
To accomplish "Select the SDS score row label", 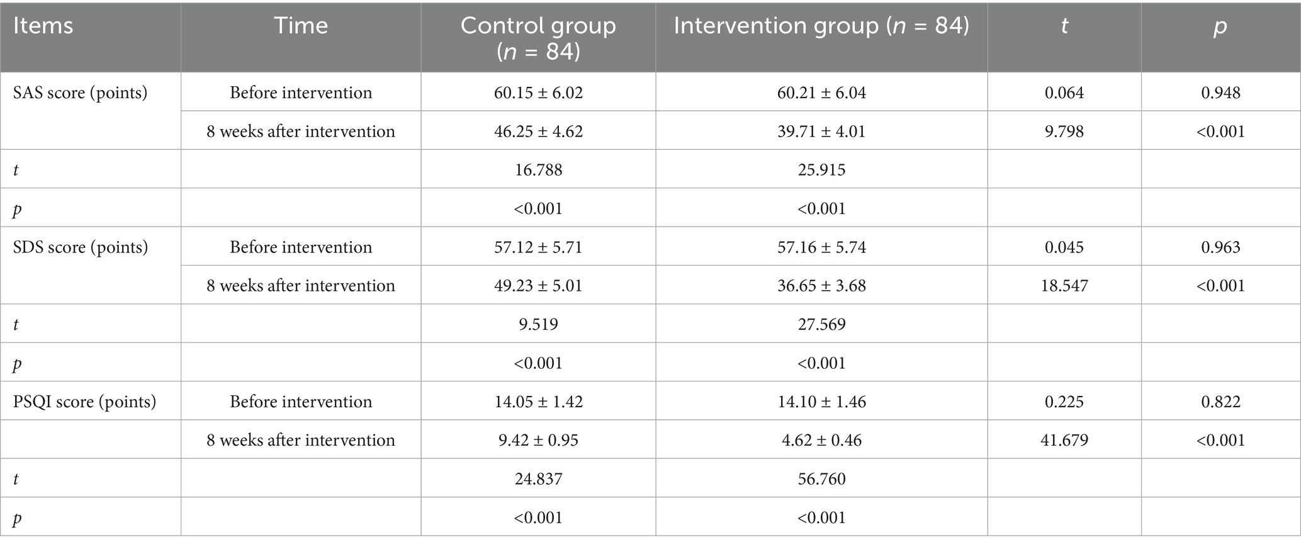I will pyautogui.click(x=80, y=247).
